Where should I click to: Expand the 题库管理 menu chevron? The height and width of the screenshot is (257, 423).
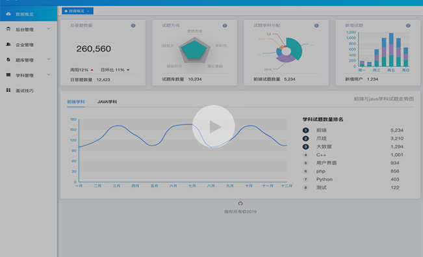pyautogui.click(x=49, y=59)
